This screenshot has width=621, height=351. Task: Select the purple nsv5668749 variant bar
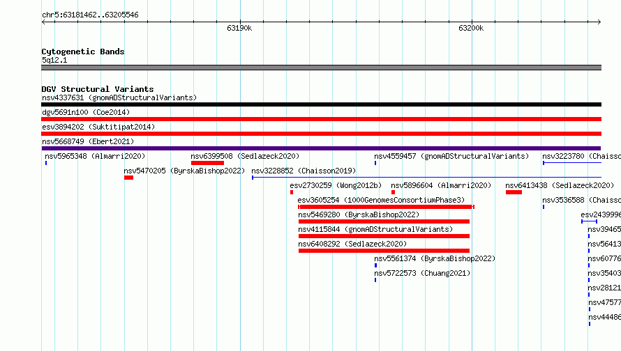point(321,148)
